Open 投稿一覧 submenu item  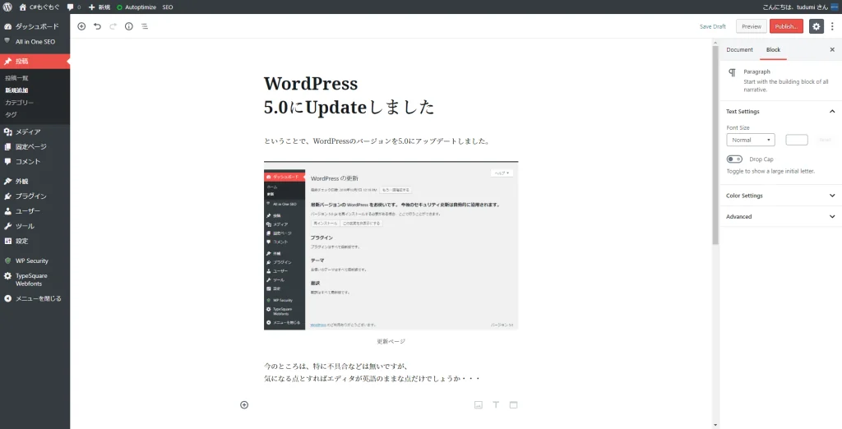tap(16, 78)
